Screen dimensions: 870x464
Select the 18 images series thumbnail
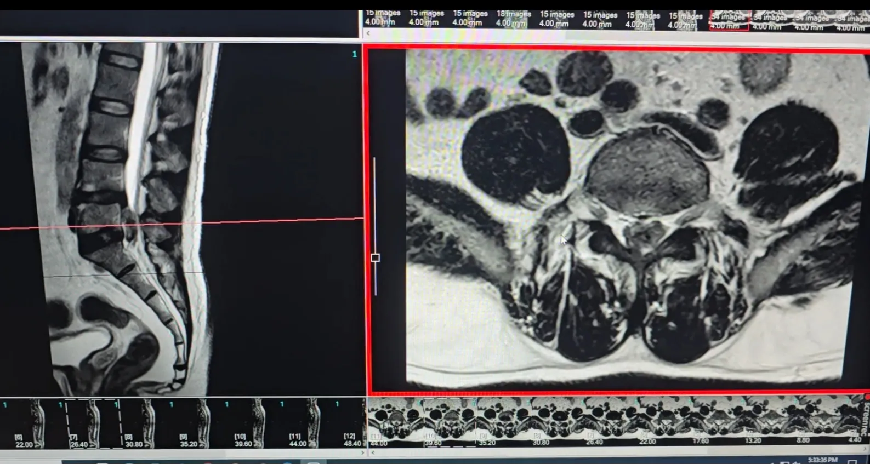[513, 18]
